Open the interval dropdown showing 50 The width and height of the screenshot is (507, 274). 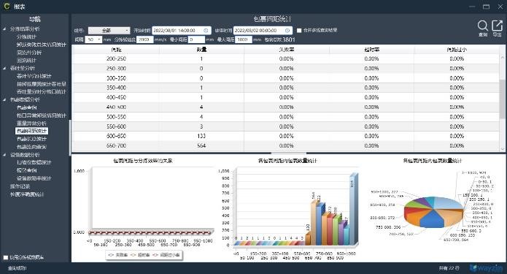(x=93, y=39)
